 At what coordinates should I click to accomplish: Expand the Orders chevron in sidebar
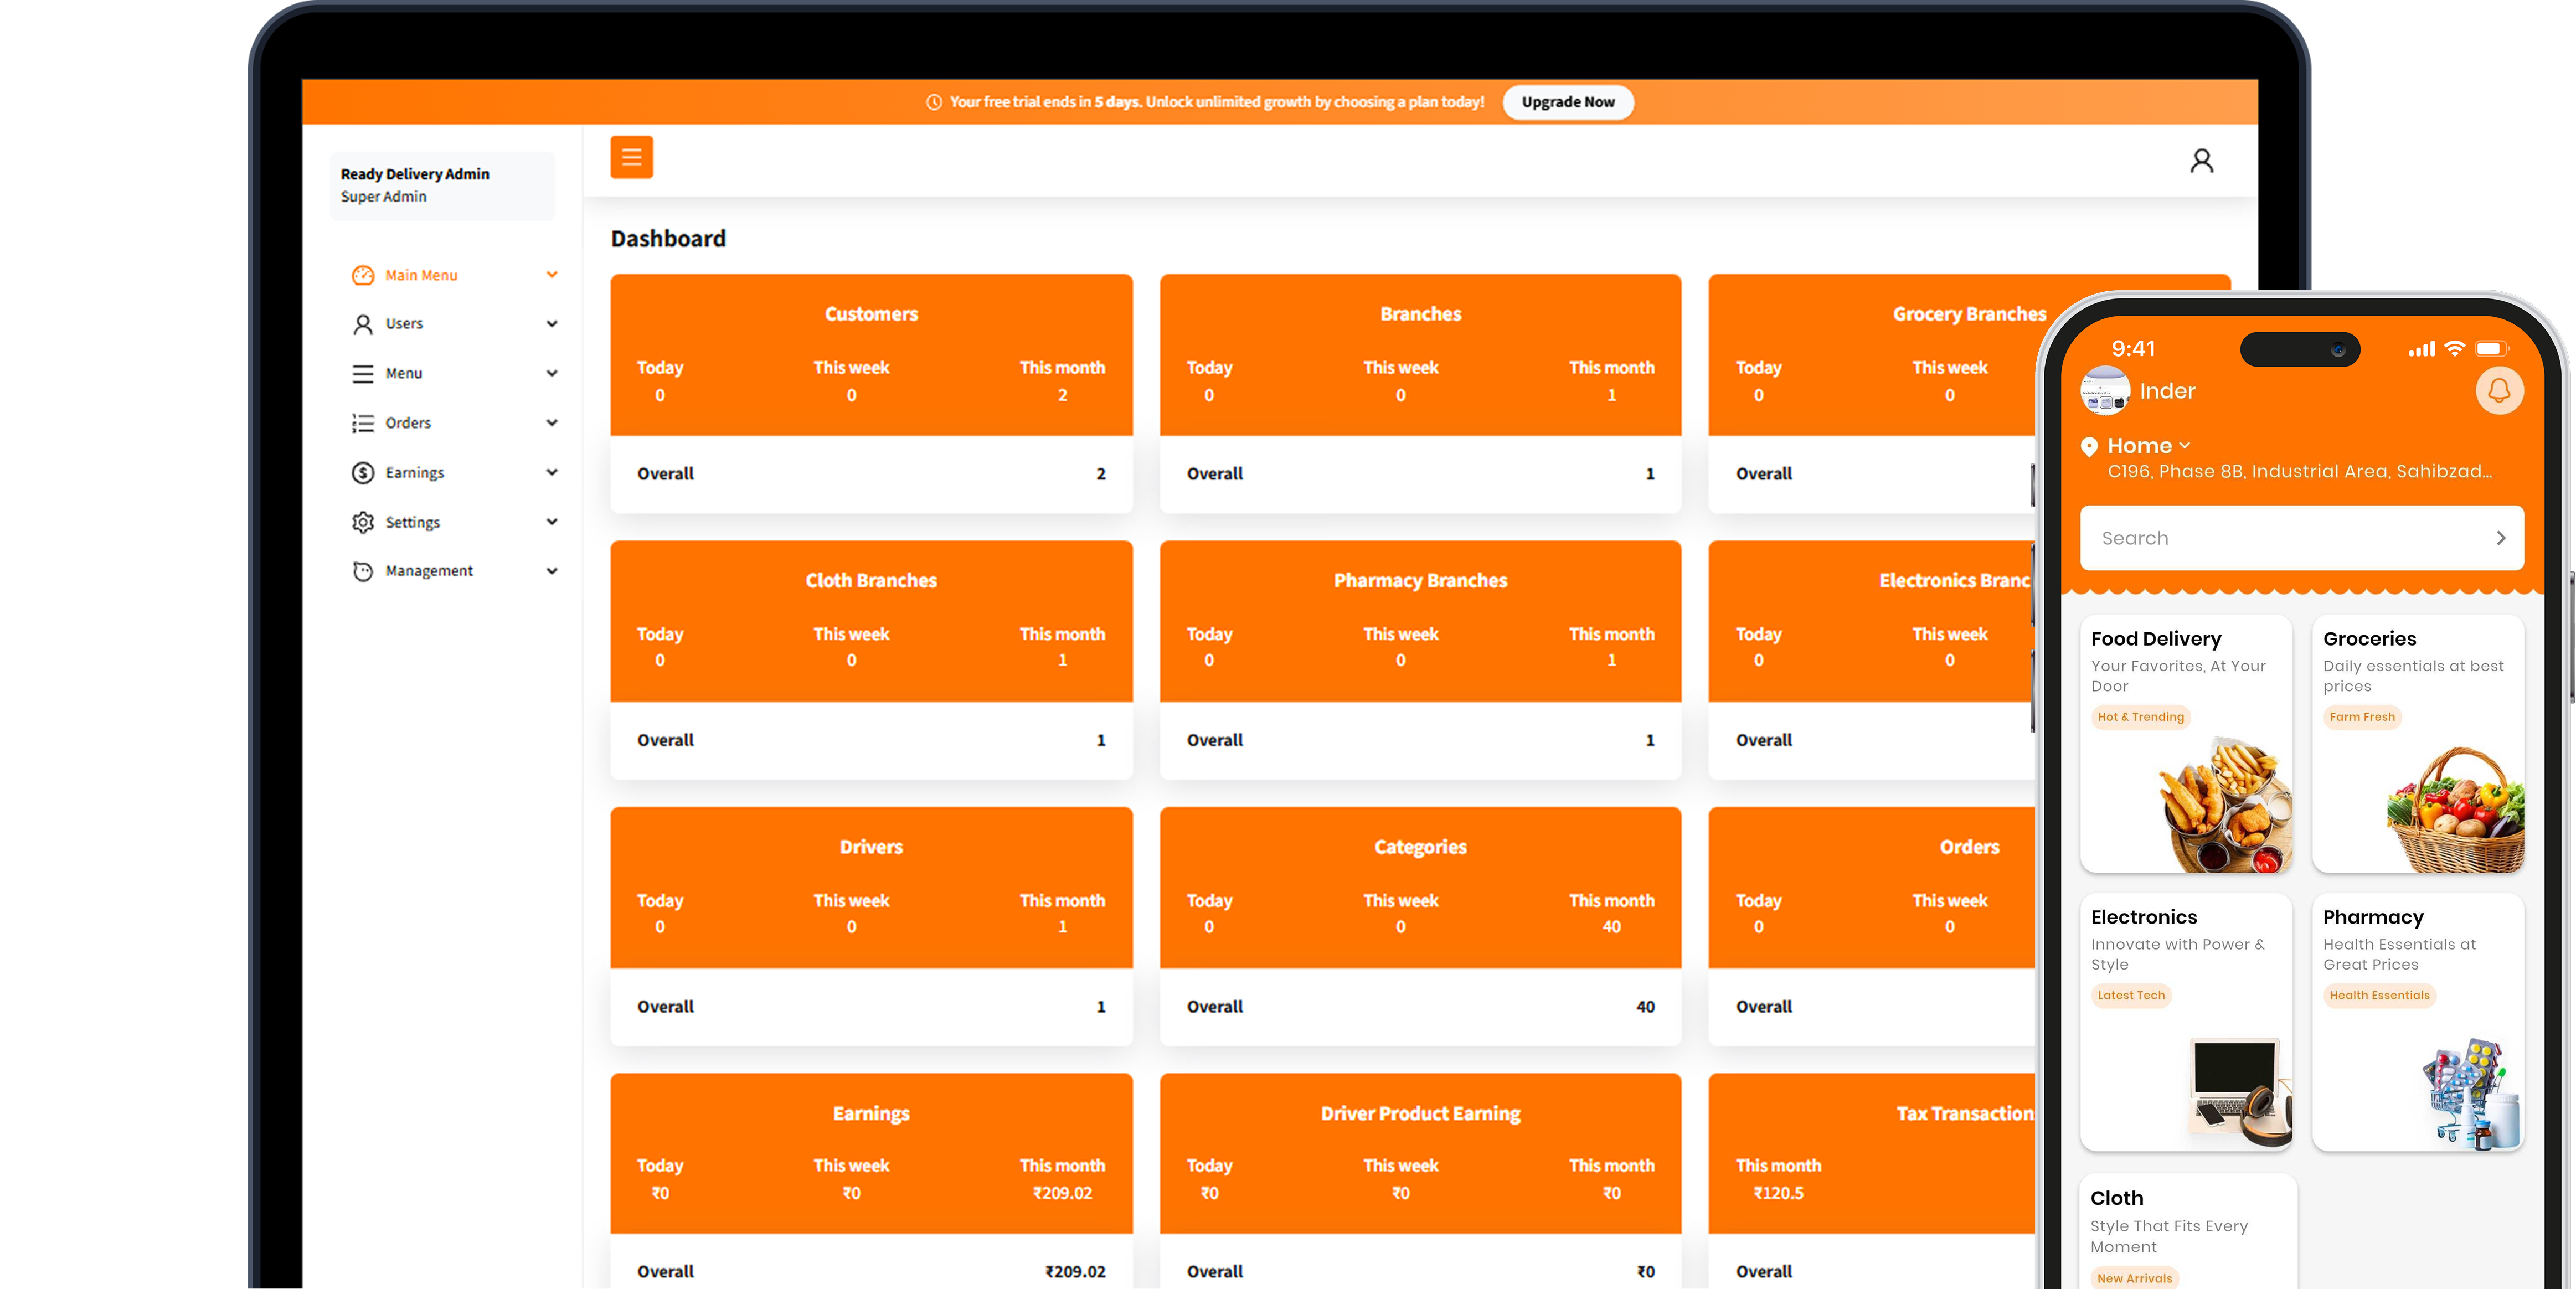[x=552, y=423]
